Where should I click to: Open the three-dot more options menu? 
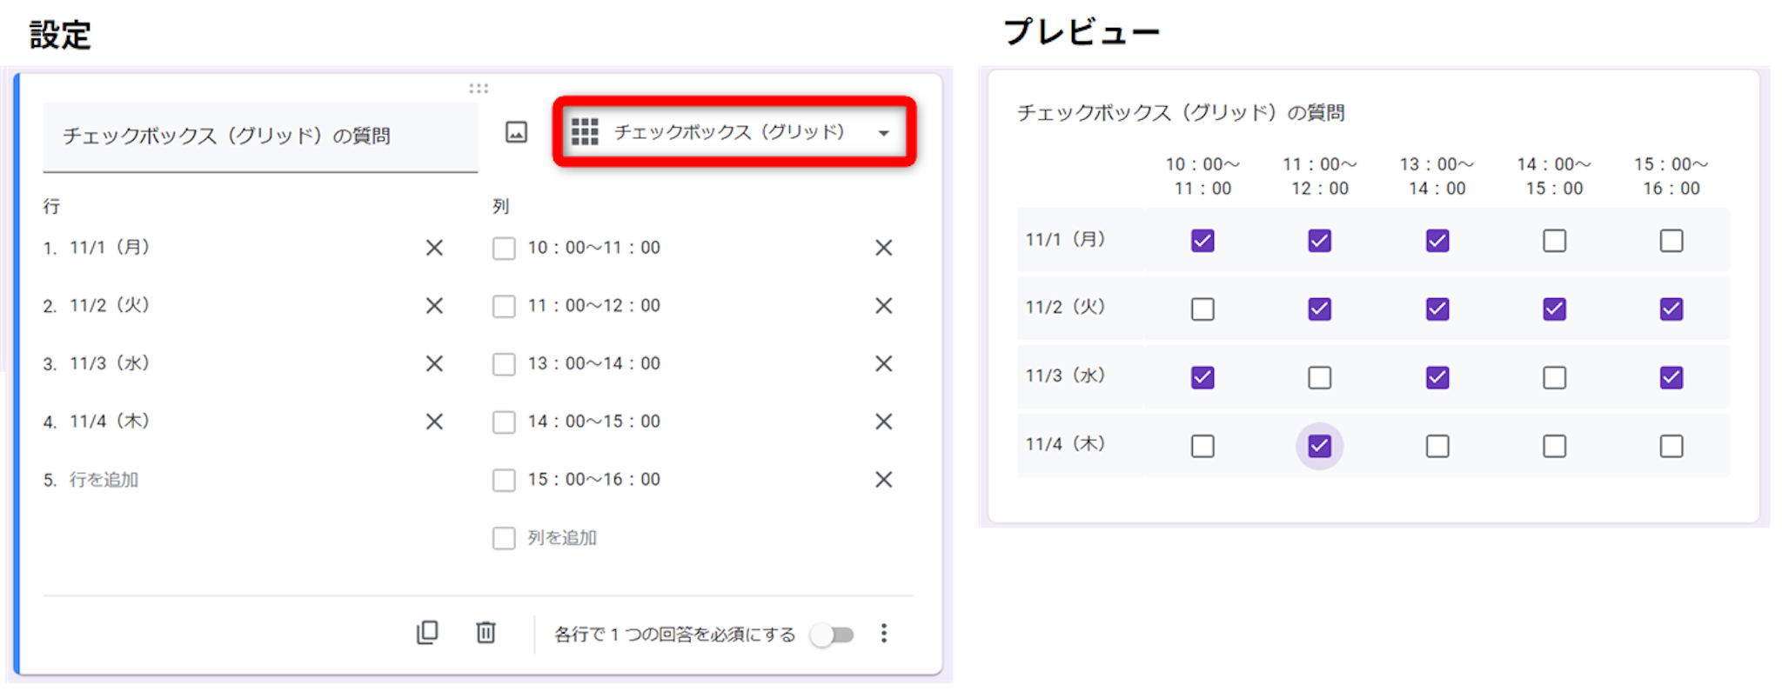click(883, 633)
